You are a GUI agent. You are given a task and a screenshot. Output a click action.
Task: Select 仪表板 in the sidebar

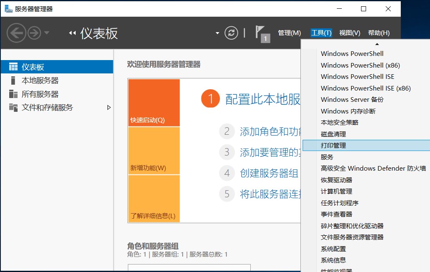[57, 67]
